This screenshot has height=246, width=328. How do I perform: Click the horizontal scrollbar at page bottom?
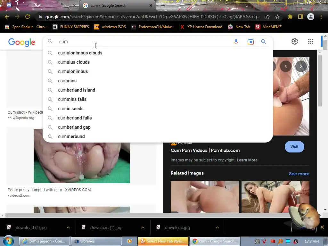point(161,215)
